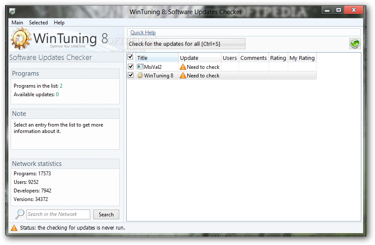375x245 pixels.
Task: Sort by the Rating column header
Action: (278, 58)
